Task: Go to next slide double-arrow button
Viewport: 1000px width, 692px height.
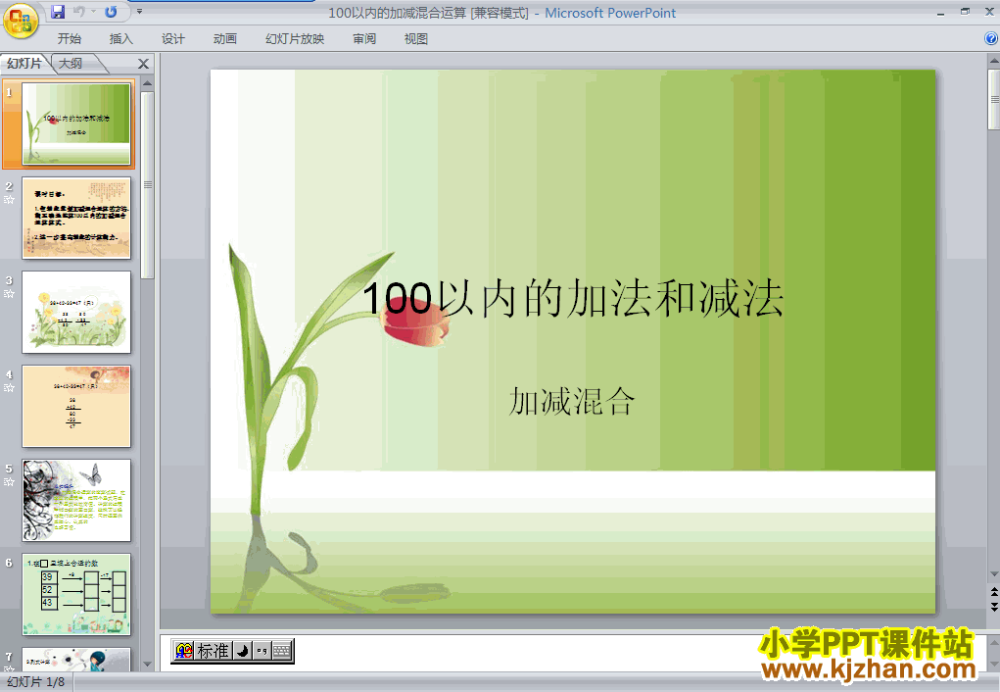Action: (993, 606)
